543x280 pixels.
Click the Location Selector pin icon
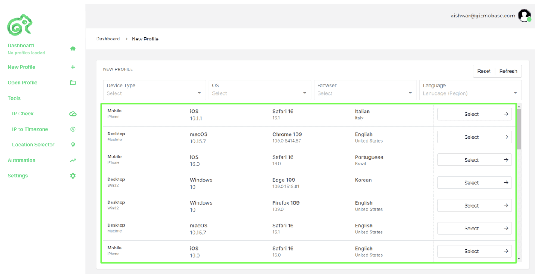click(x=73, y=145)
